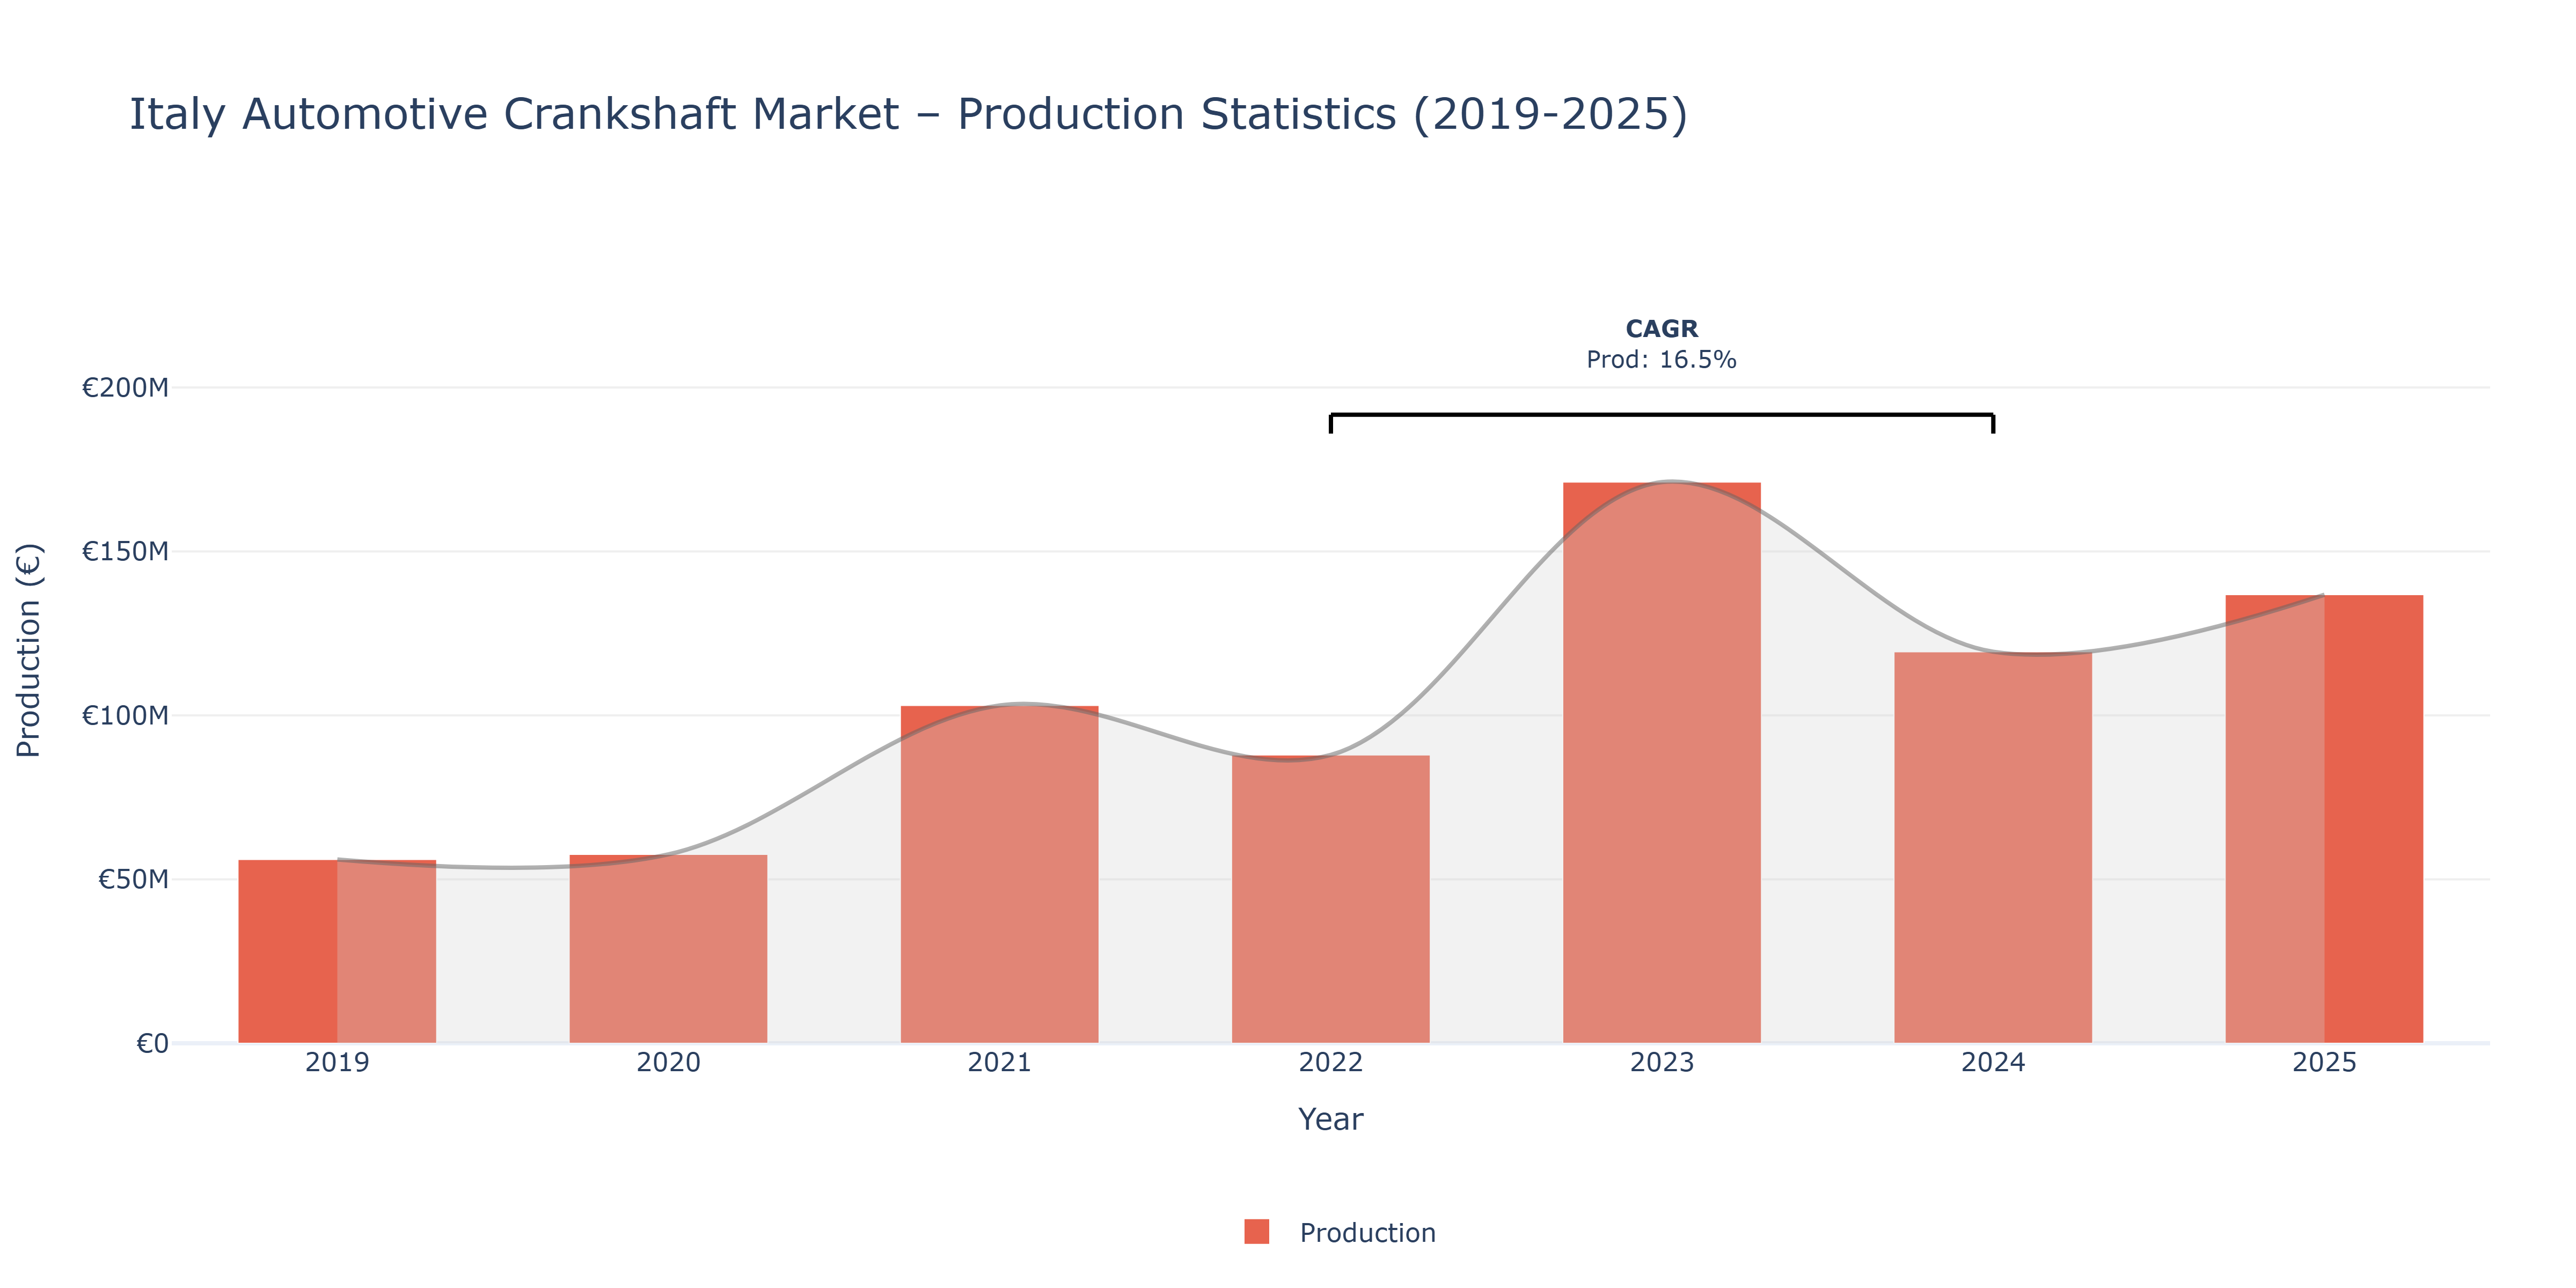Screen dimensions: 2576x1288
Task: Click the 'Production (€)' y-axis title
Action: pos(29,650)
